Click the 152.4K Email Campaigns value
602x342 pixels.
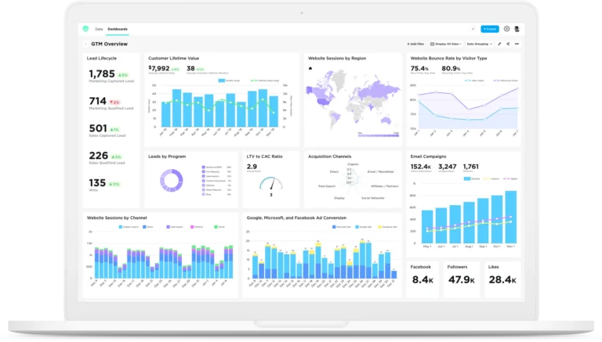tap(421, 167)
